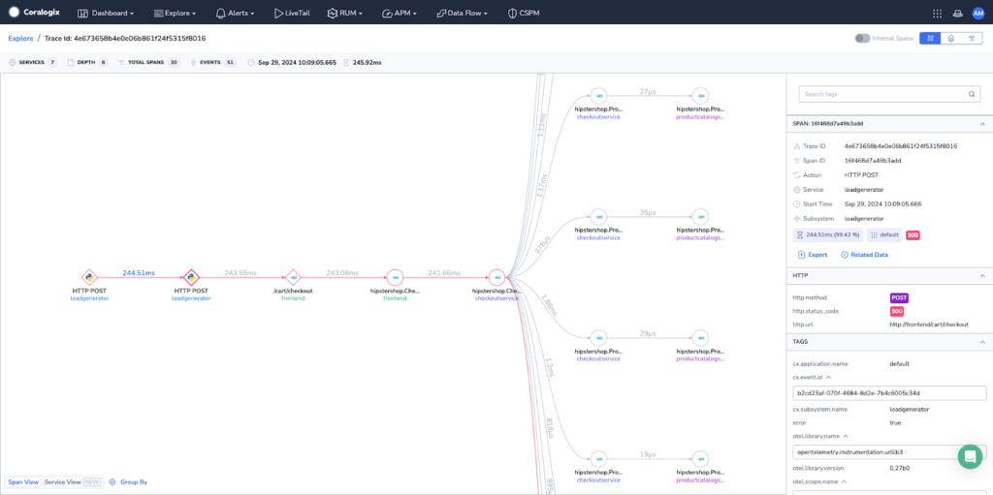Screen dimensions: 993x495
Task: Click the TOTAL SPANS 30 counter
Action: [148, 63]
